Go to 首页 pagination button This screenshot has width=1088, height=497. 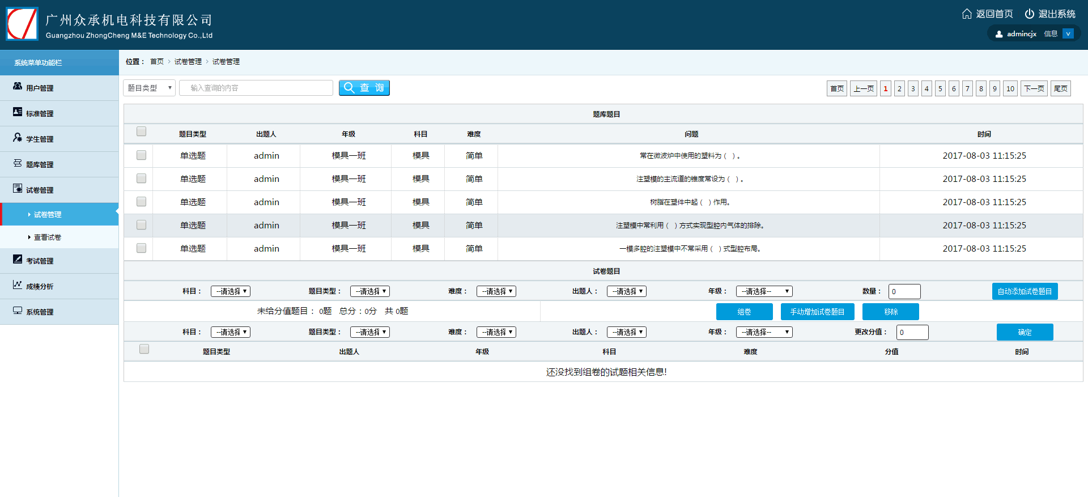pyautogui.click(x=837, y=88)
